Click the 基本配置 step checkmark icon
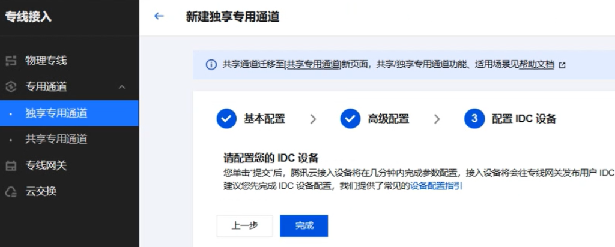 [226, 119]
